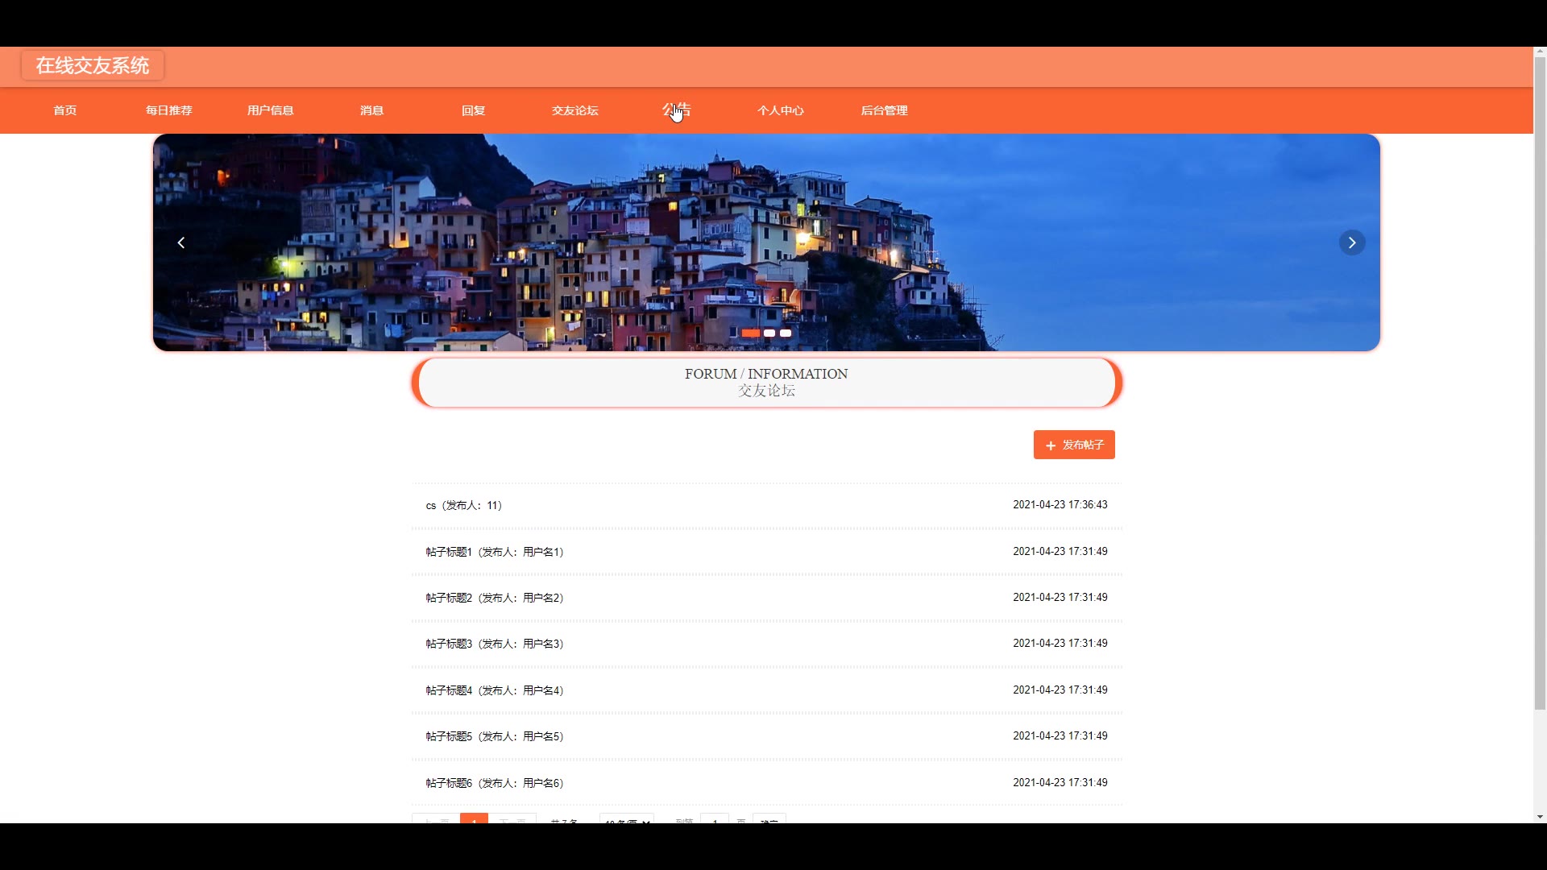Click the previous slide arrow on banner
The image size is (1547, 870).
[x=181, y=242]
